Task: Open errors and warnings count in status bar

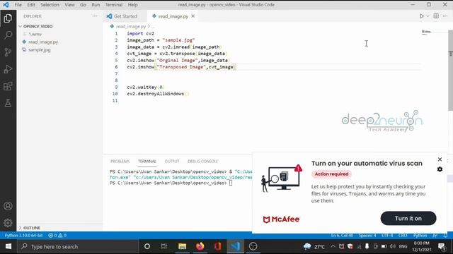Action: coord(57,235)
